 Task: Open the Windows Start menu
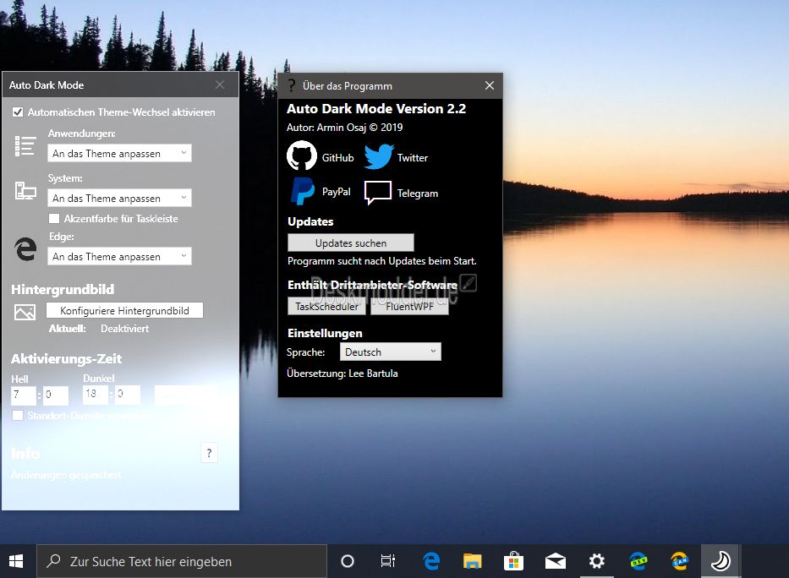[x=16, y=561]
